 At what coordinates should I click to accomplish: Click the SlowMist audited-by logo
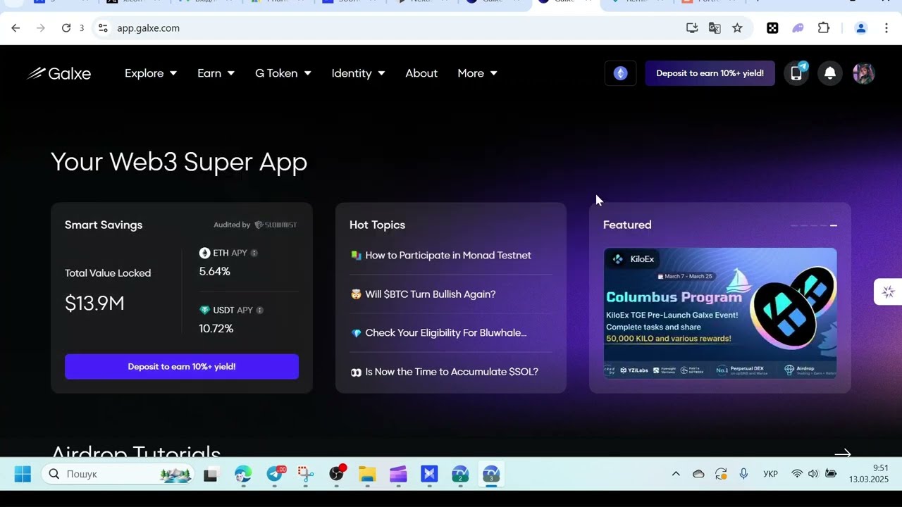pyautogui.click(x=276, y=225)
